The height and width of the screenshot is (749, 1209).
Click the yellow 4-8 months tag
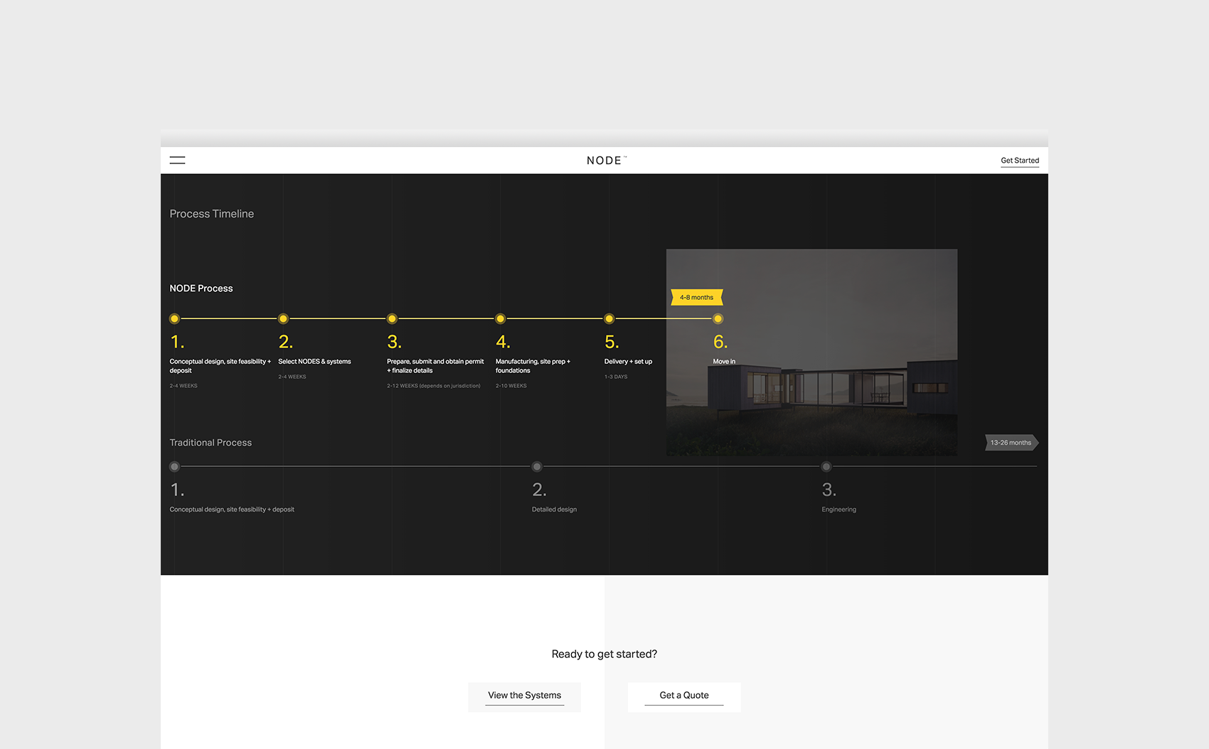tap(697, 298)
